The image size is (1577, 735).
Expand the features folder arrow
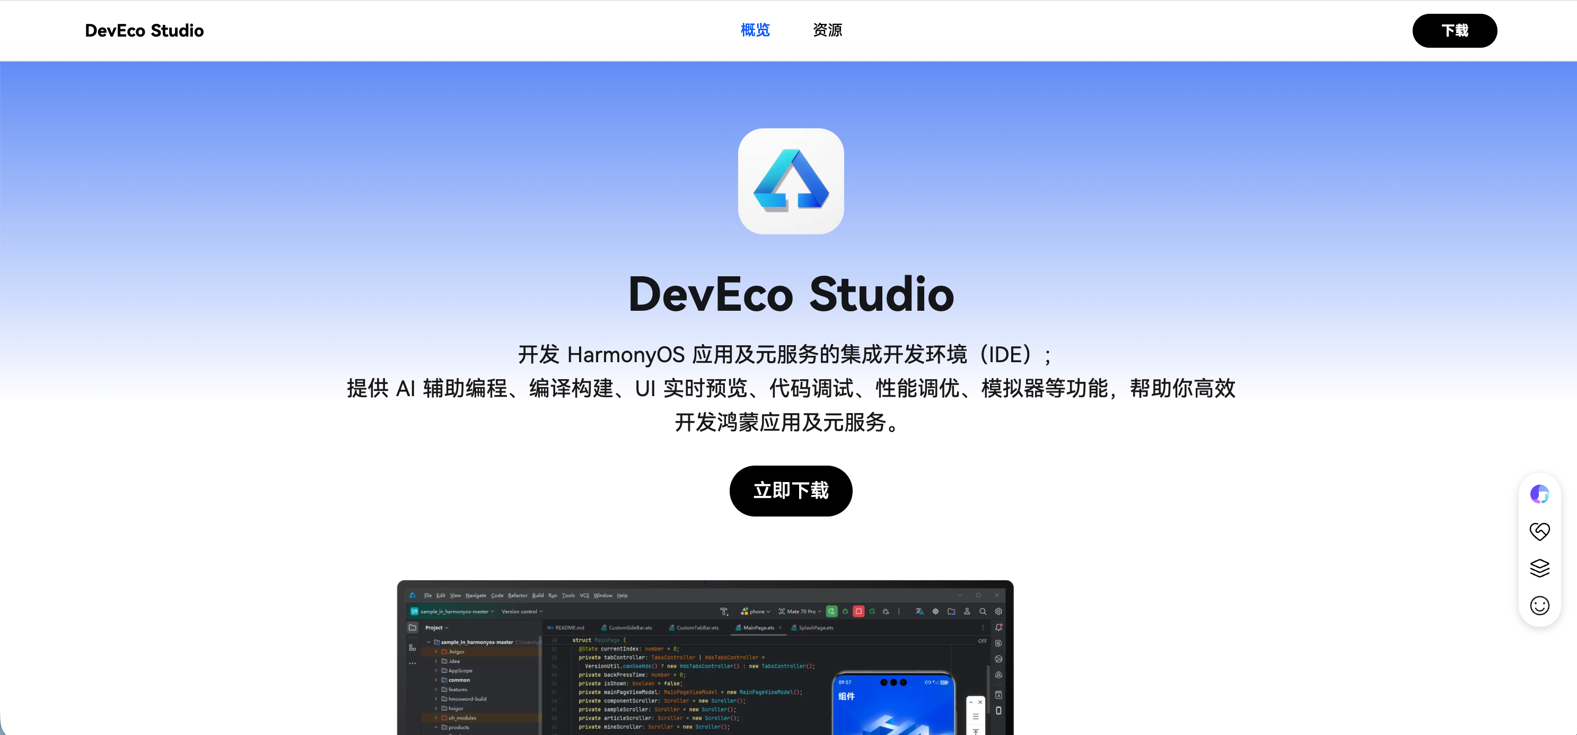436,690
